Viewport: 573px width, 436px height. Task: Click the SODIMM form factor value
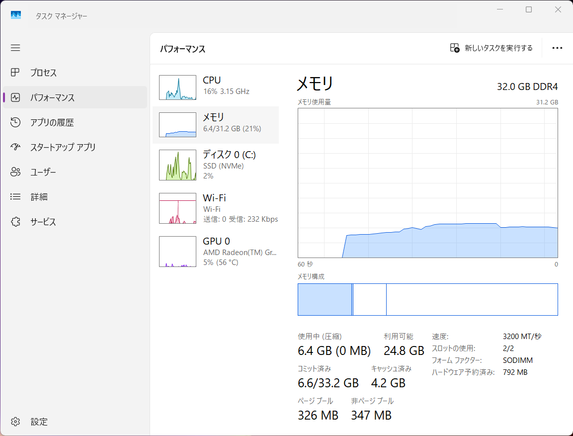coord(517,360)
